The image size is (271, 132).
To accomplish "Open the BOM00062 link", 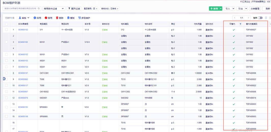I will click(x=23, y=79).
